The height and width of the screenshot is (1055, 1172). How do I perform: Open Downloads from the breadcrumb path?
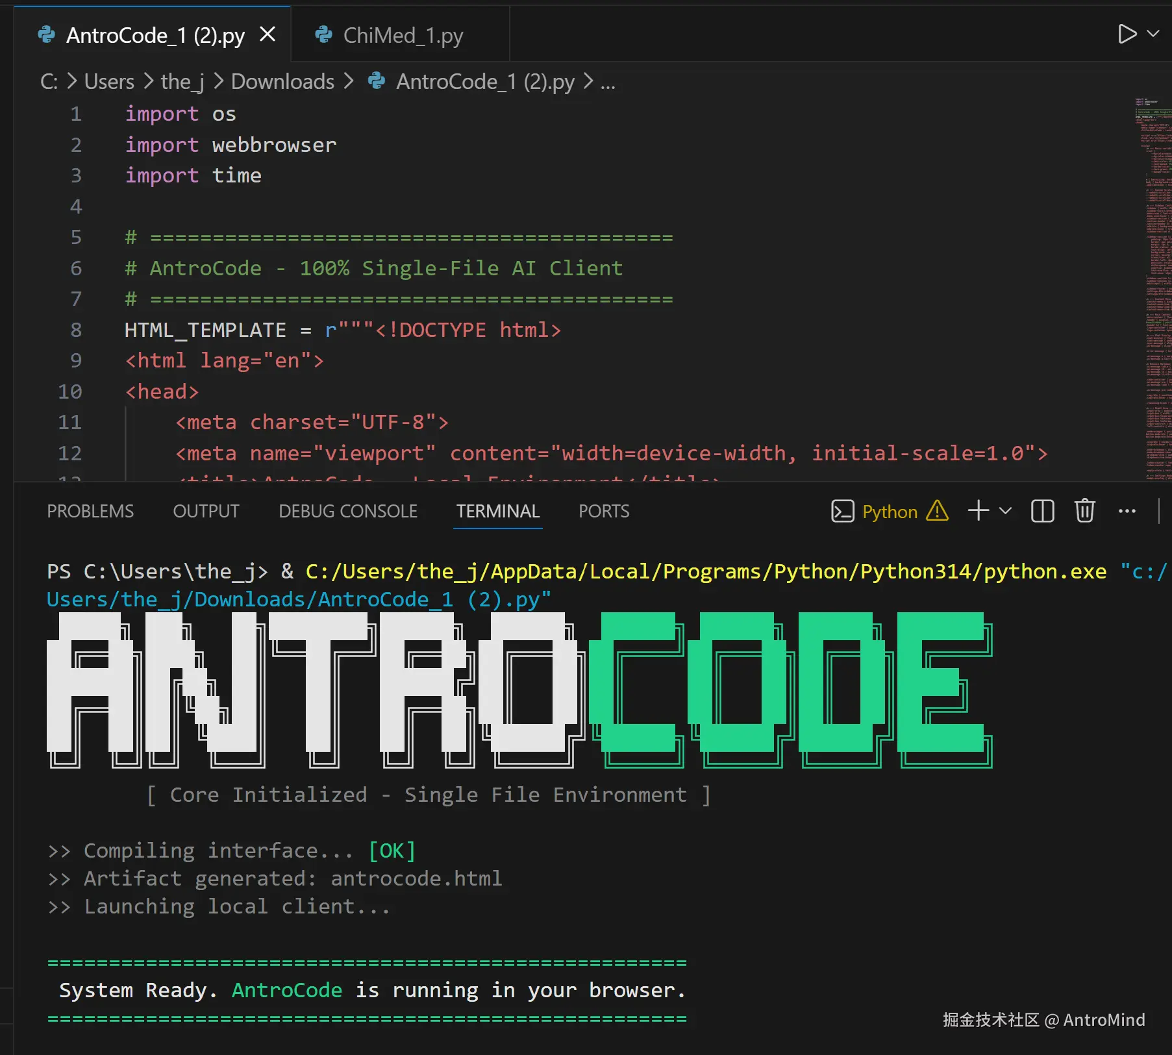pyautogui.click(x=282, y=81)
